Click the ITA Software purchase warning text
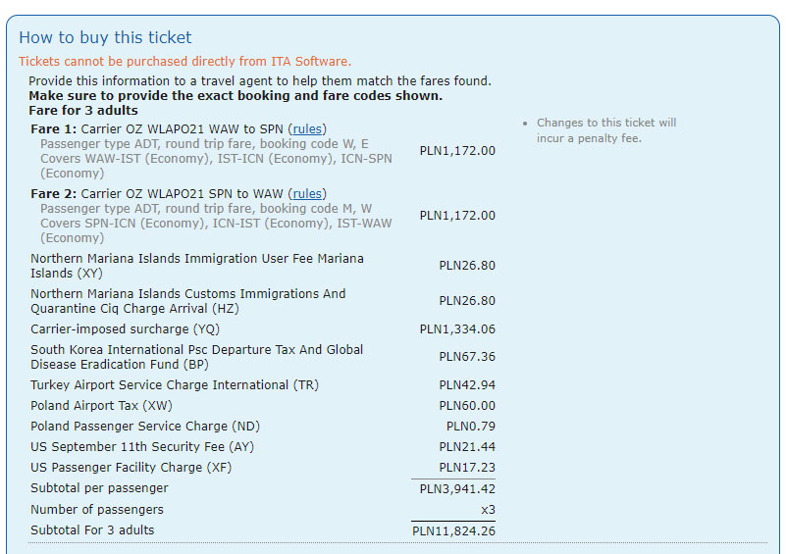This screenshot has width=787, height=554. (184, 61)
